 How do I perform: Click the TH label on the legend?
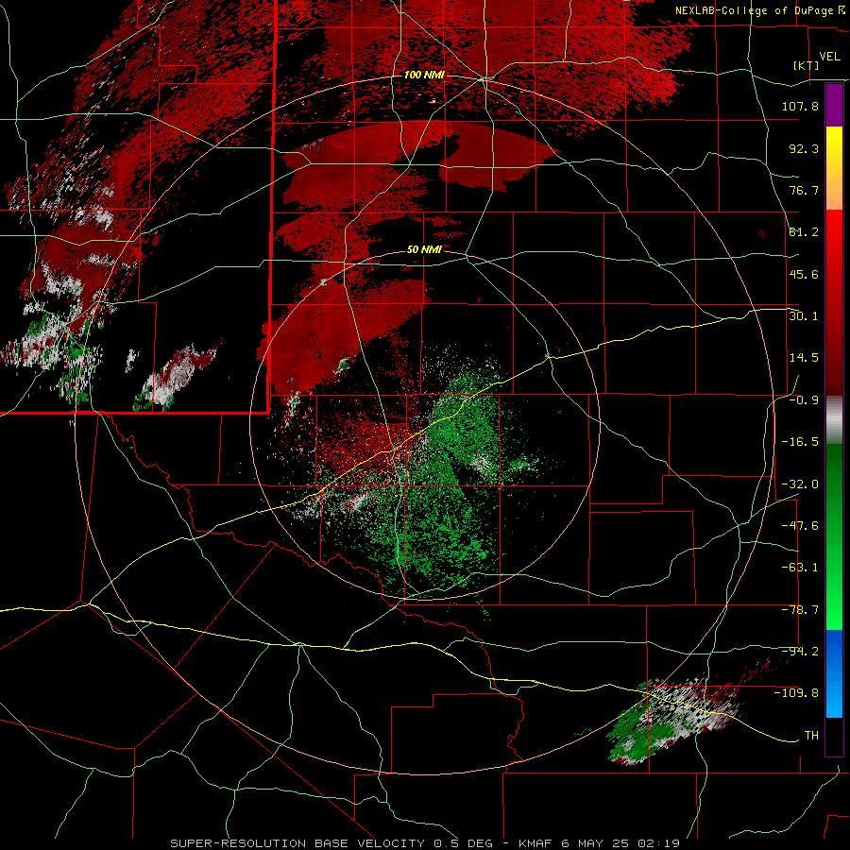click(x=811, y=736)
